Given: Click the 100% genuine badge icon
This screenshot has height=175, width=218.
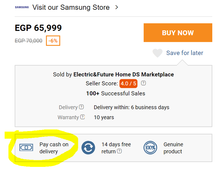Looking at the screenshot, I should 150,148.
